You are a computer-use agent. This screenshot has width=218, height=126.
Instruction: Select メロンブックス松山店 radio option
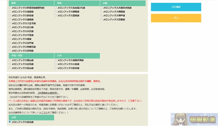10,68
